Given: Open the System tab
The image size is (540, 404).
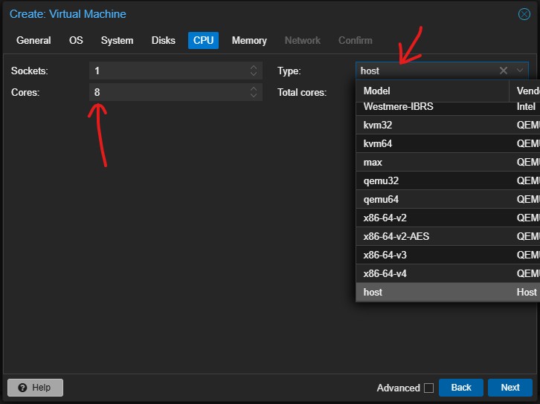Looking at the screenshot, I should tap(117, 40).
